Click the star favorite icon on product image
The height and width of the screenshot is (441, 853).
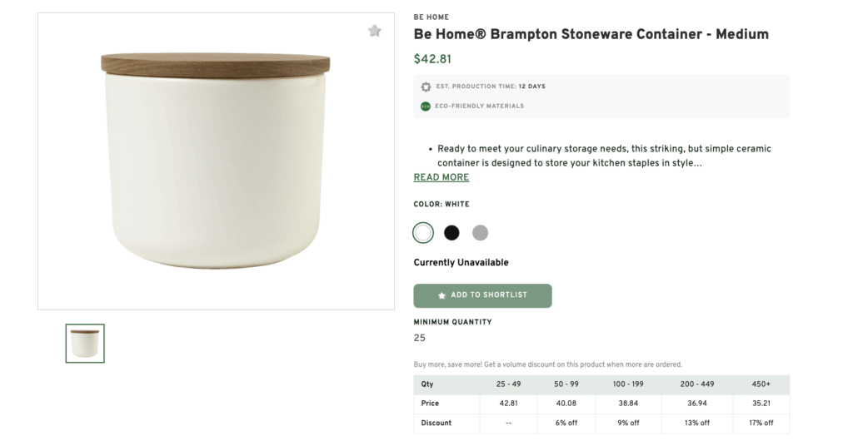coord(375,31)
